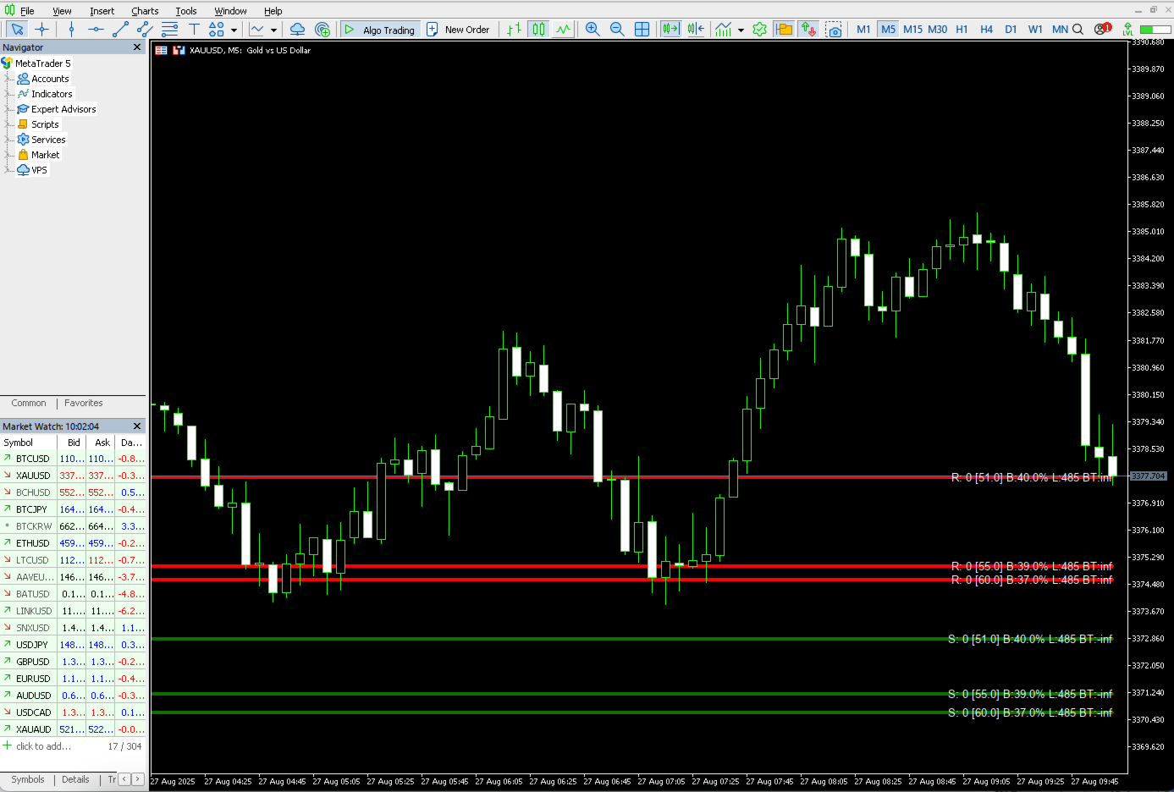Select the Market item in Navigator

click(45, 155)
